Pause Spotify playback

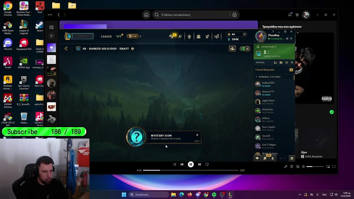(191, 164)
